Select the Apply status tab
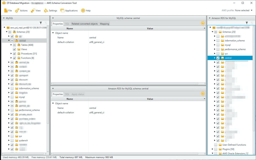The image size is (256, 160). click(x=78, y=94)
